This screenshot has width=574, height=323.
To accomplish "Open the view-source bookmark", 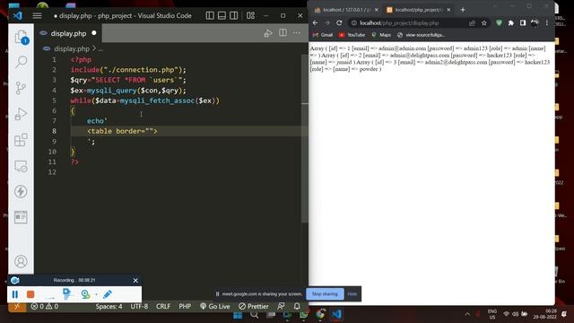I will [x=421, y=35].
